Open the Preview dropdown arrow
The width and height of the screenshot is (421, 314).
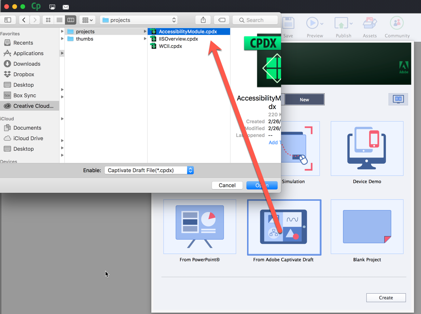[x=322, y=23]
